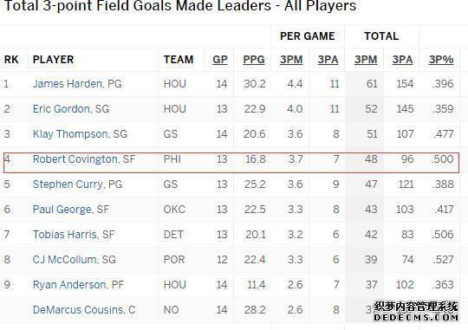This screenshot has height=330, width=468.
Task: Sort by total 3PM column header
Action: pyautogui.click(x=366, y=60)
